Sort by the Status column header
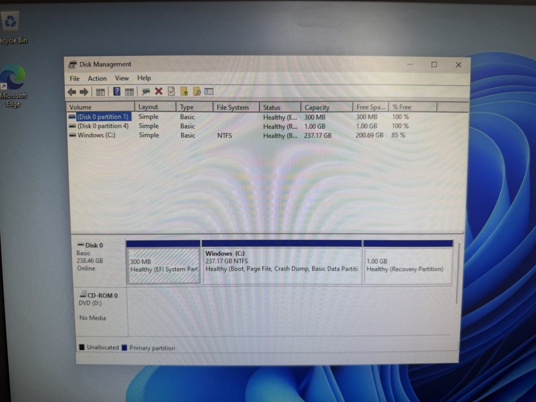Image resolution: width=536 pixels, height=402 pixels. (280, 107)
